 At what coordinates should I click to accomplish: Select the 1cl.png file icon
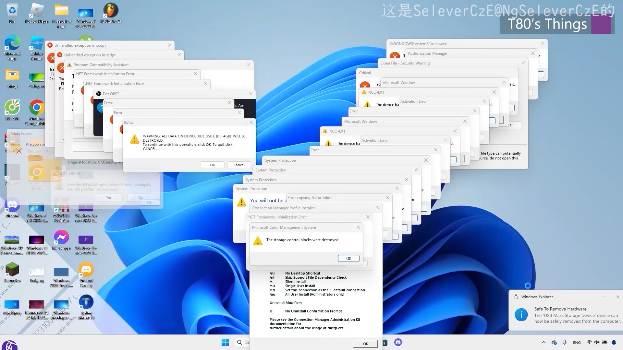pos(37,274)
